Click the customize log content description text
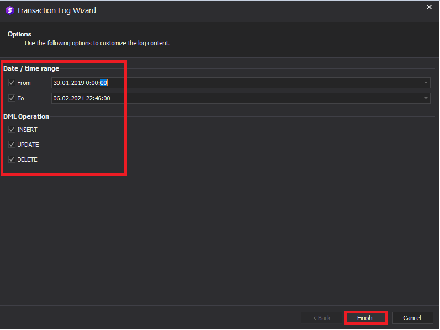This screenshot has width=440, height=330. pyautogui.click(x=97, y=43)
